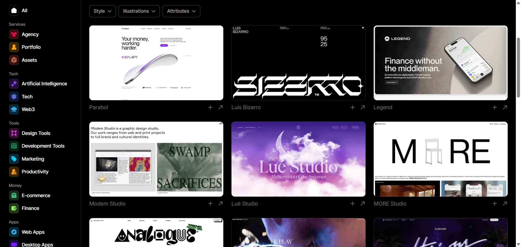Select the E-commerce icon under Money
521x247 pixels.
14,196
